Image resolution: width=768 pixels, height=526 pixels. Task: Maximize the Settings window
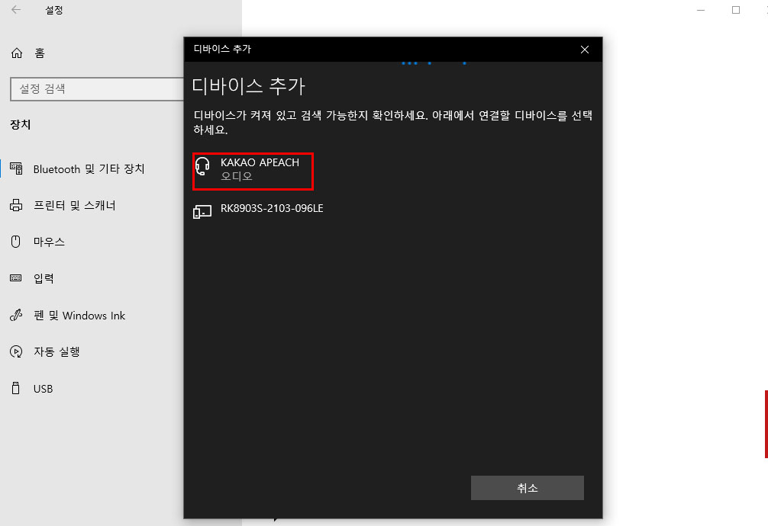736,10
